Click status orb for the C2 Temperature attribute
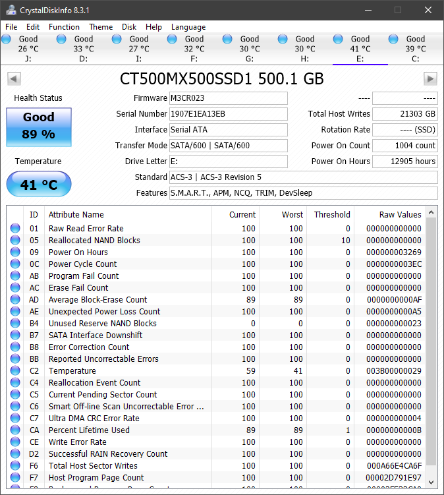Screen dimensions: 444x495 pyautogui.click(x=15, y=370)
